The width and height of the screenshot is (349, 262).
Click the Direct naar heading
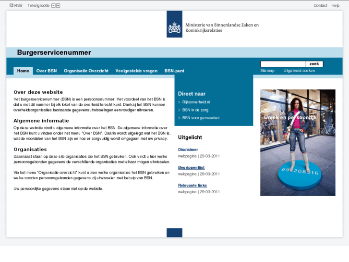point(192,94)
